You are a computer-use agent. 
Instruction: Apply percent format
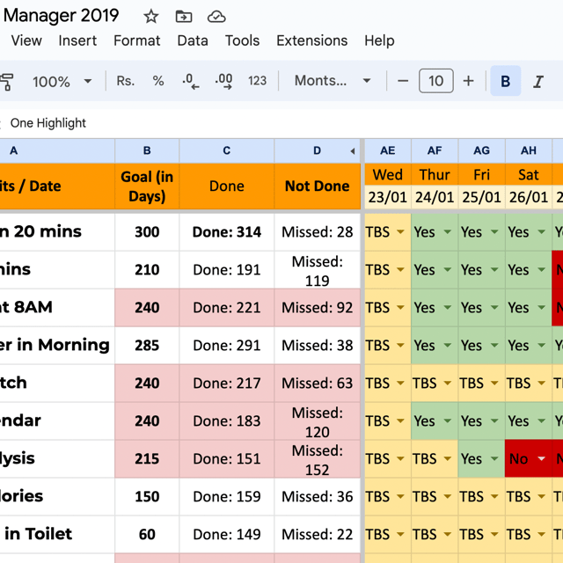[158, 81]
